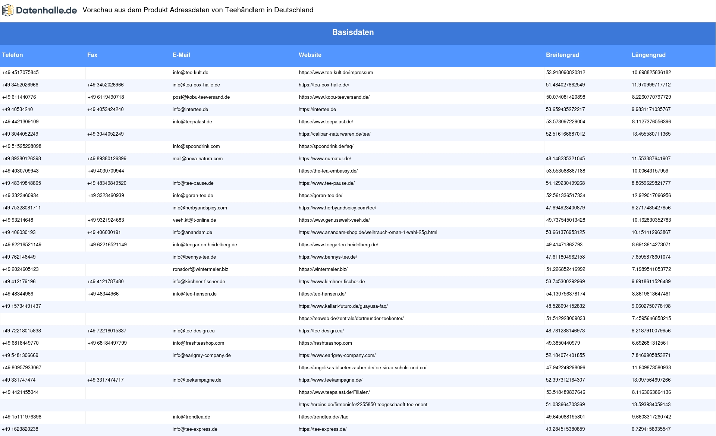Image resolution: width=716 pixels, height=436 pixels.
Task: Select fax number +49 68184497799
Action: tap(107, 343)
